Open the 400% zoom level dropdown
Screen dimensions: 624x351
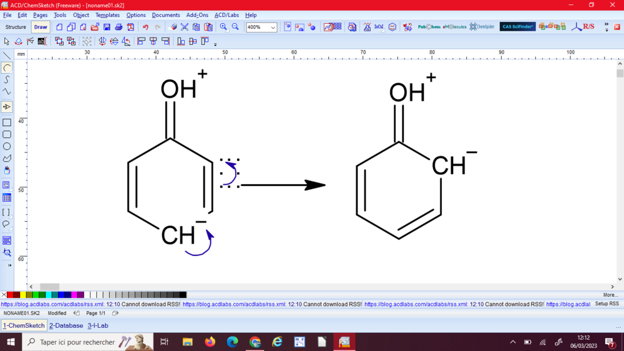click(273, 27)
